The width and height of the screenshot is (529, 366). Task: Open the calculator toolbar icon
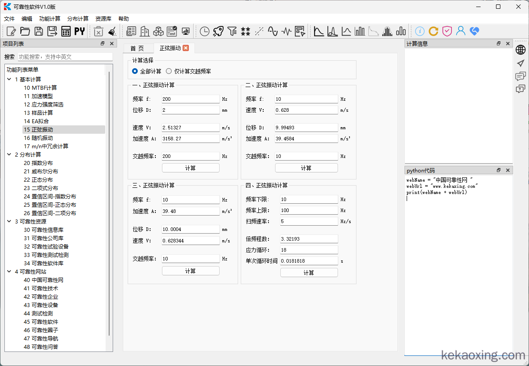tap(66, 31)
